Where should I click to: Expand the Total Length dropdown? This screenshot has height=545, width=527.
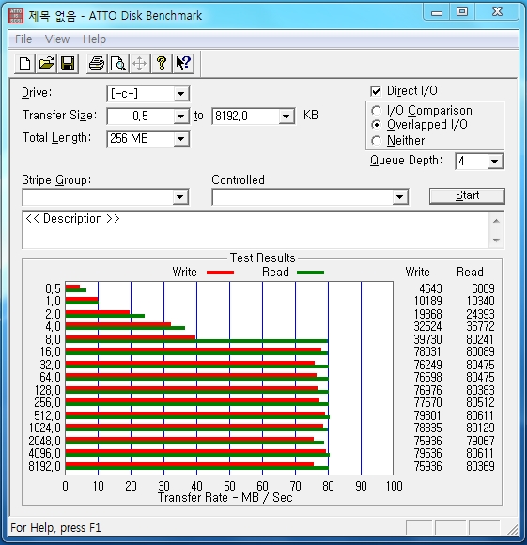[x=180, y=139]
